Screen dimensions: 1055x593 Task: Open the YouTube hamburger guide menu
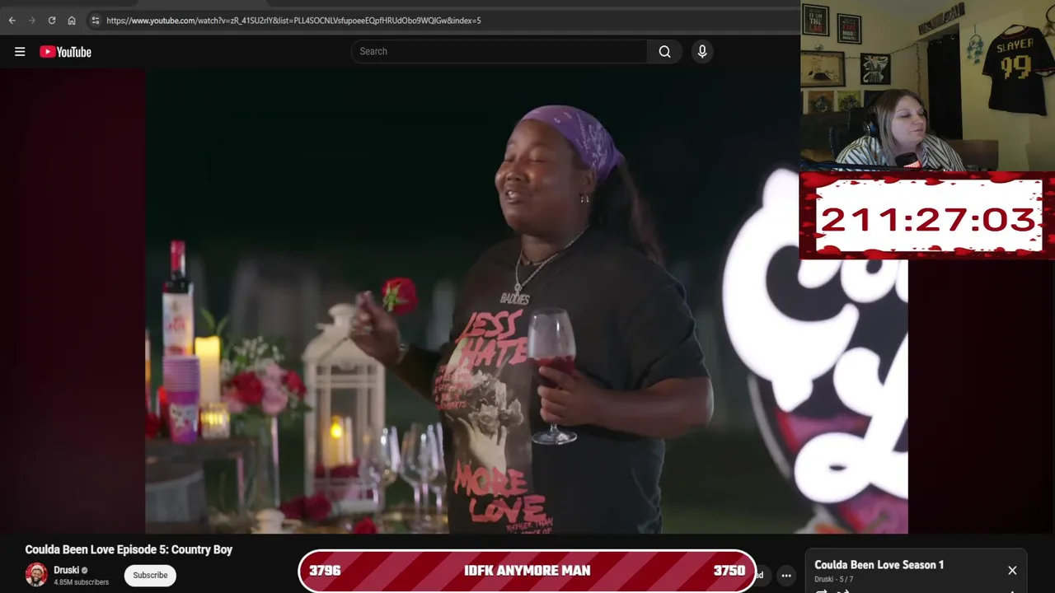pyautogui.click(x=20, y=52)
